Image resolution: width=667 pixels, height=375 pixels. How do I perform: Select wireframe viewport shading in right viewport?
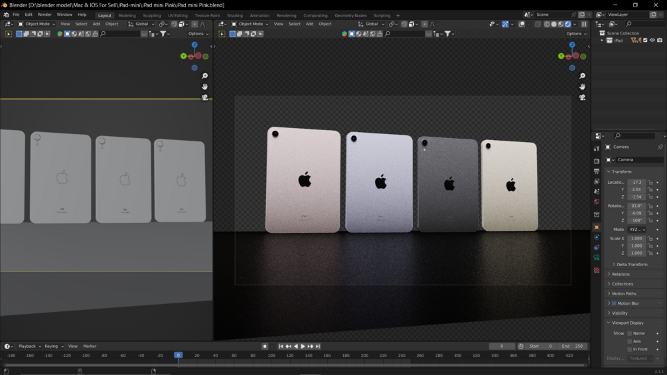[547, 25]
